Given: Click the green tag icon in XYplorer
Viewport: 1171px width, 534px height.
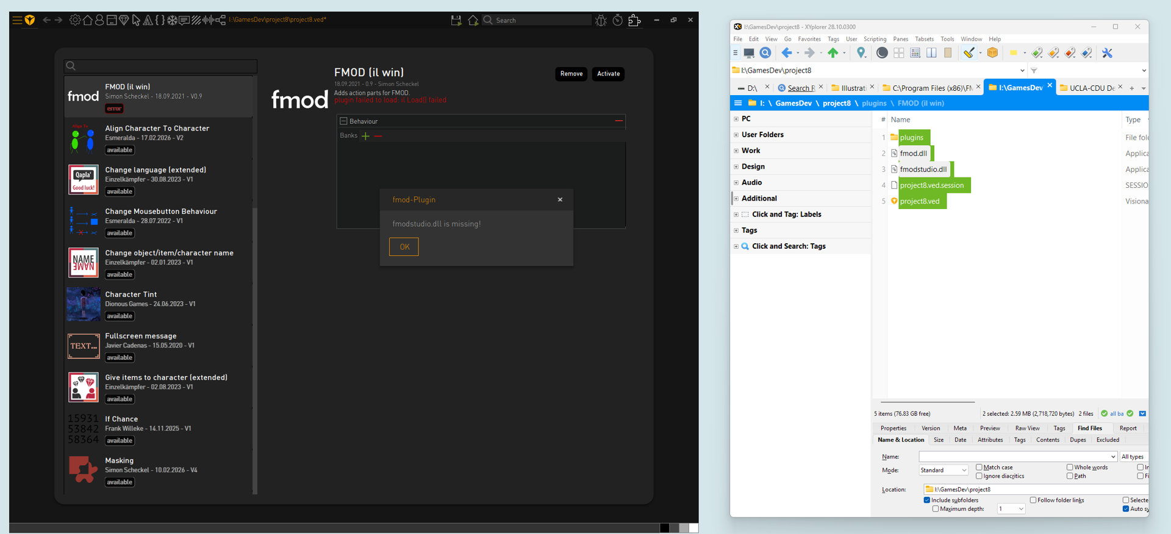Looking at the screenshot, I should click(1037, 53).
